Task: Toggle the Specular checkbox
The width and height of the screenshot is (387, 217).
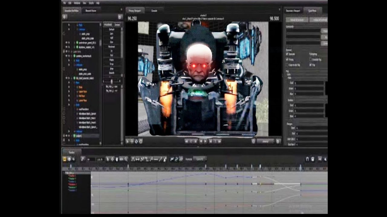Action: [287, 54]
